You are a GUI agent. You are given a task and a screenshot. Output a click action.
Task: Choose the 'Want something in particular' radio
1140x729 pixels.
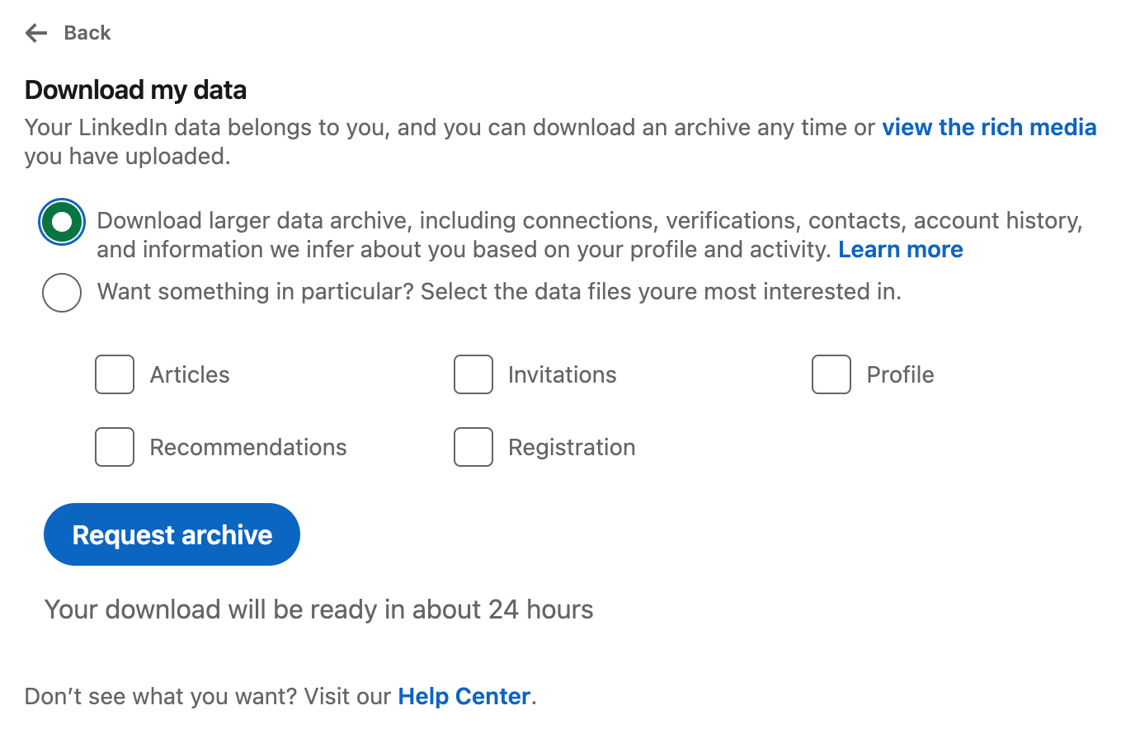coord(62,292)
